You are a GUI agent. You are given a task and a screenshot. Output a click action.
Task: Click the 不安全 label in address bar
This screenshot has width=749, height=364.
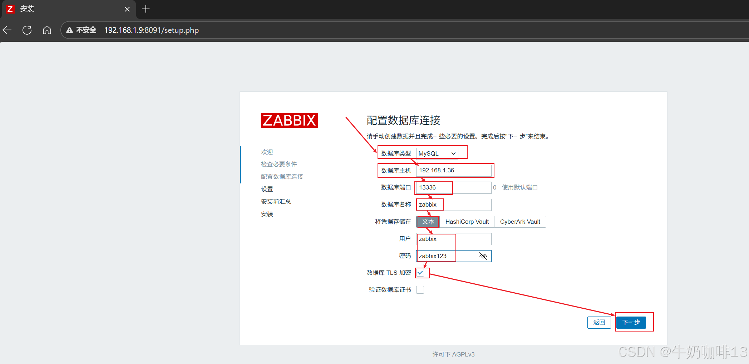pos(86,30)
